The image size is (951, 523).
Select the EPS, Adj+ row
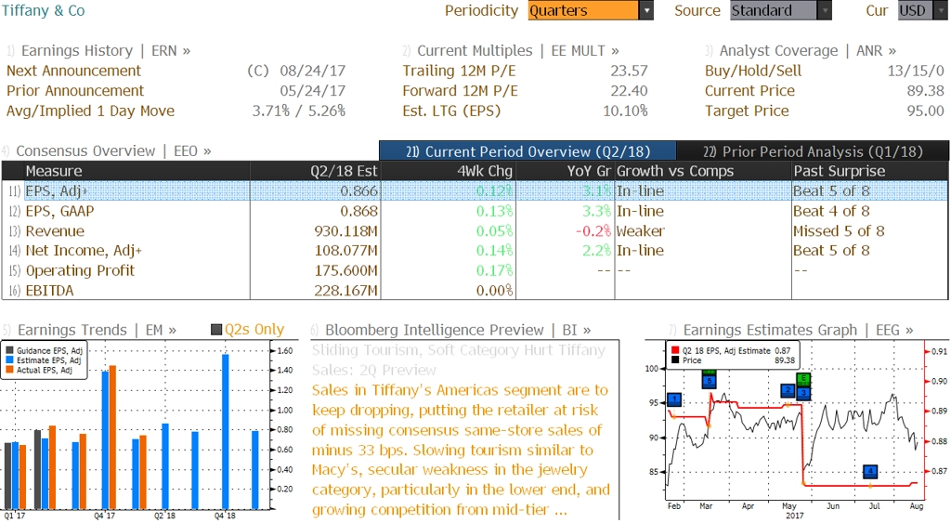click(x=475, y=190)
